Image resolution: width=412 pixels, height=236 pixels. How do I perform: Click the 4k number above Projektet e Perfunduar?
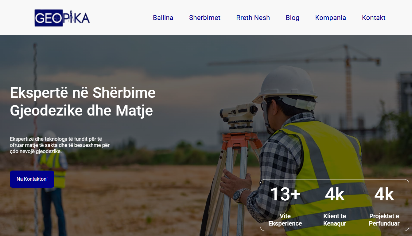pyautogui.click(x=384, y=194)
